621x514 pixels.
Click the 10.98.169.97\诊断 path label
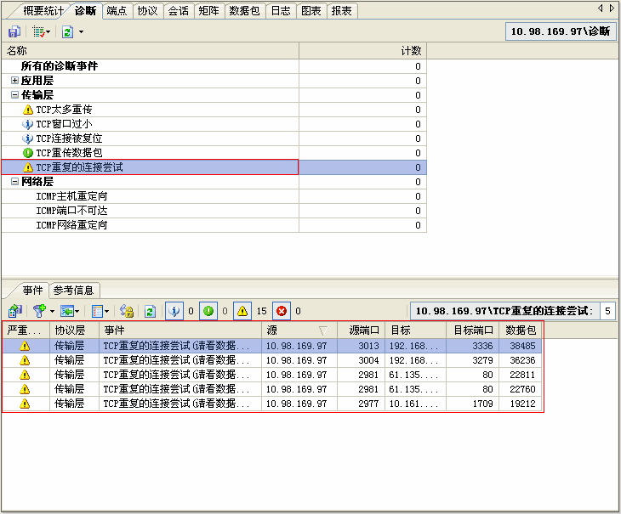tap(561, 31)
